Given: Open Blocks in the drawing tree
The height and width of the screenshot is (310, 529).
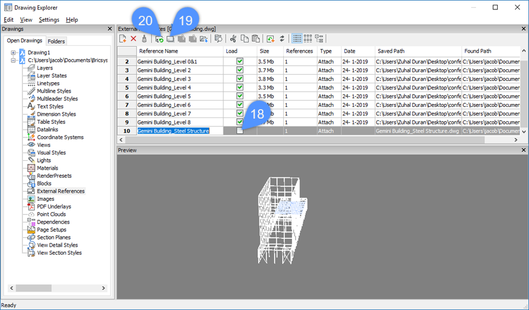Looking at the screenshot, I should point(44,183).
